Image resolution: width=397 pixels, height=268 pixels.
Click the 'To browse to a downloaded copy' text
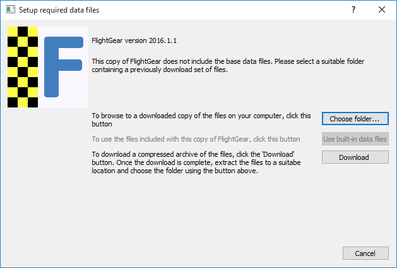point(201,116)
